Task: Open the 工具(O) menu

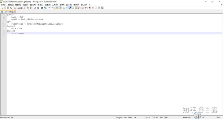Action: (x=55, y=5)
